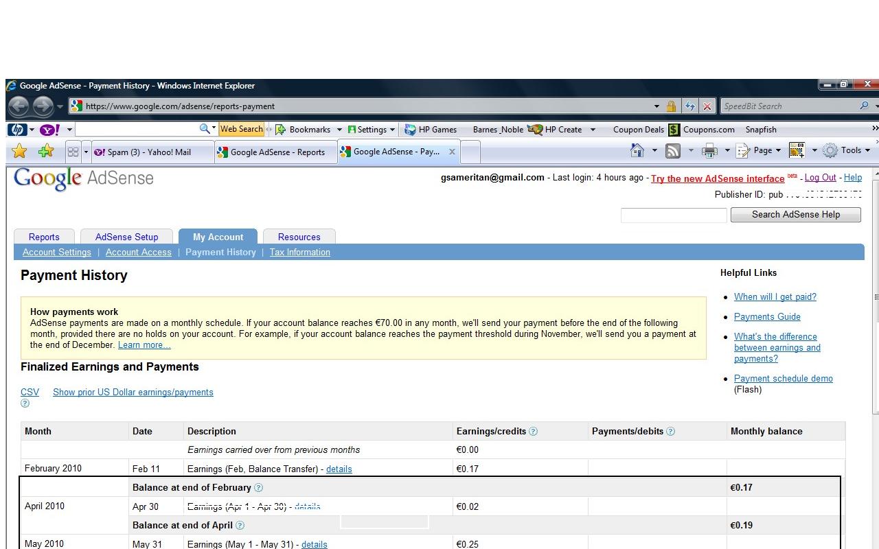Go back with the browser Back arrow
The height and width of the screenshot is (549, 879).
coord(19,106)
